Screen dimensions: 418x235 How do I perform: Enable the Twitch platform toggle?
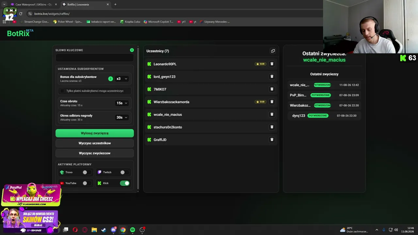[124, 172]
